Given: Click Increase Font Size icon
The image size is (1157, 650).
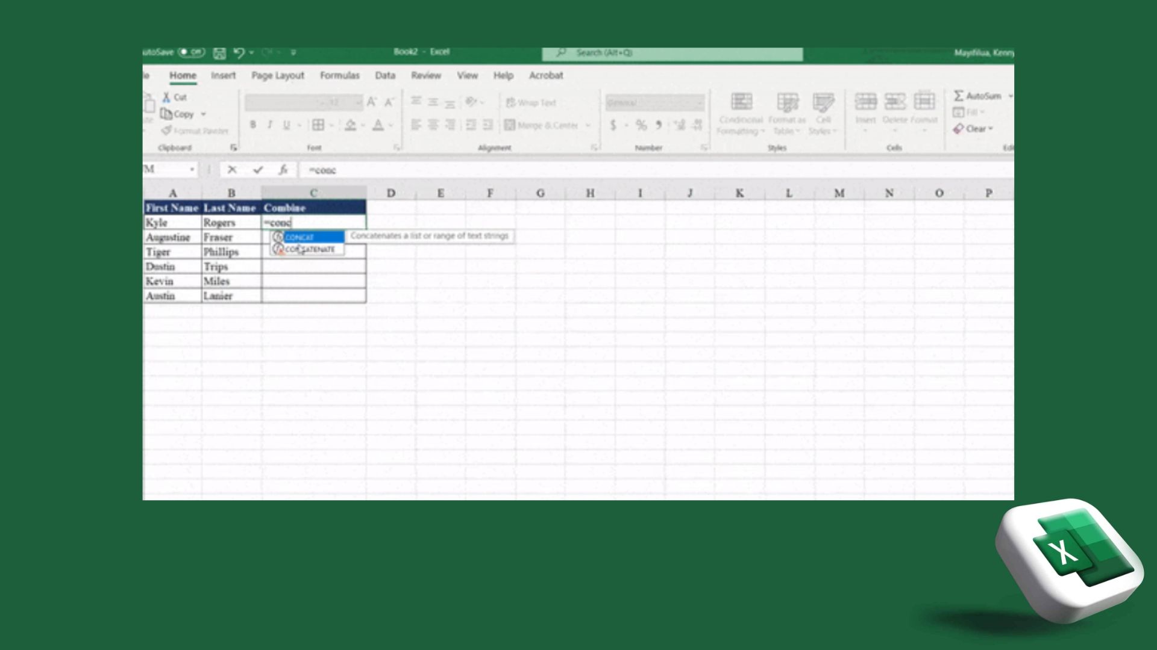Looking at the screenshot, I should click(372, 102).
